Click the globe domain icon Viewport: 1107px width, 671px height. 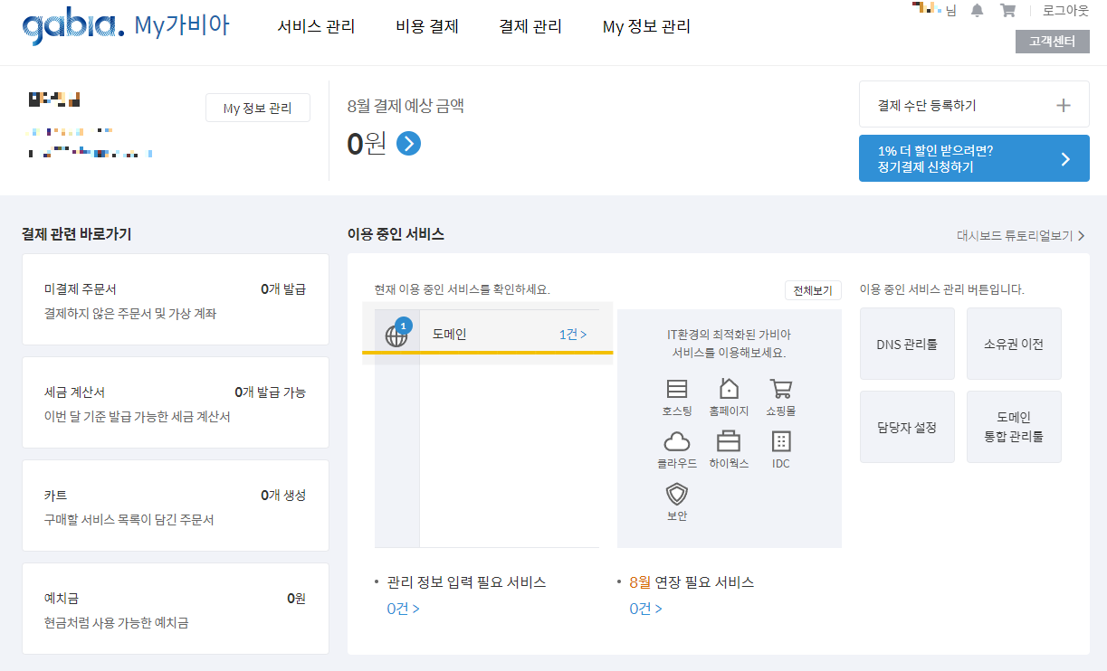coord(396,335)
